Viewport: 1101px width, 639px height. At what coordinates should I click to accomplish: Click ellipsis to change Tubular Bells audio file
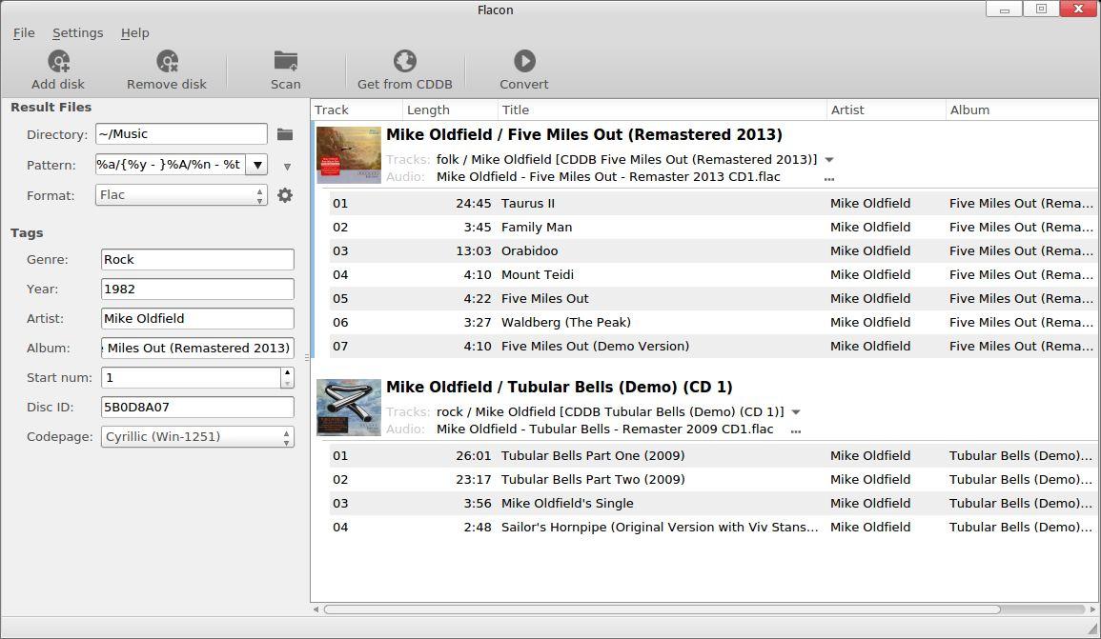(x=795, y=430)
